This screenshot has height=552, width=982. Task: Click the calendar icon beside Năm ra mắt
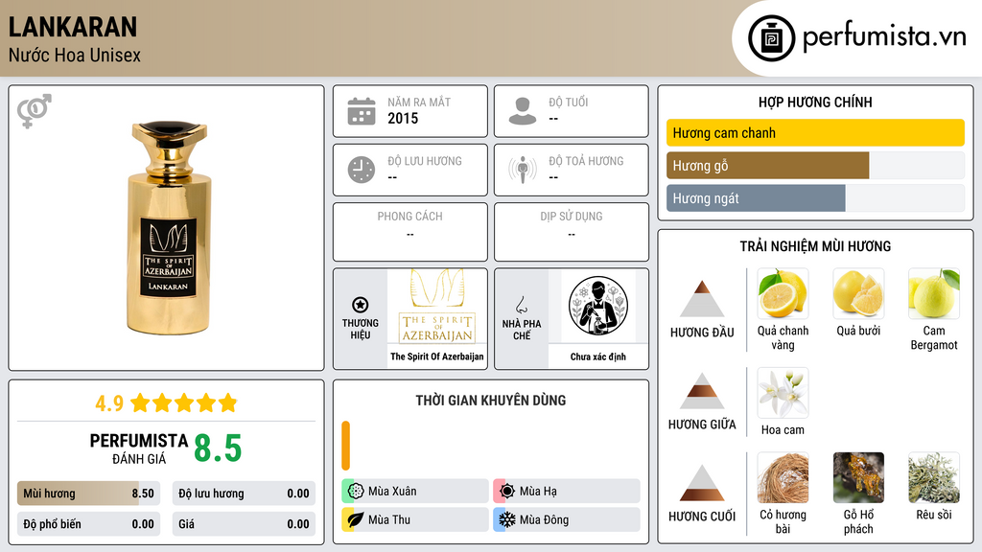pos(362,111)
